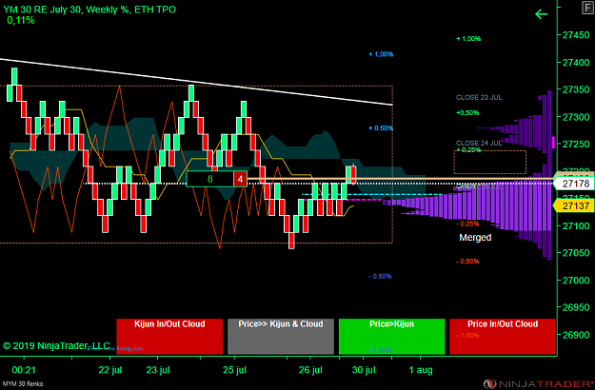Click the red - 0,50% label

(467, 262)
